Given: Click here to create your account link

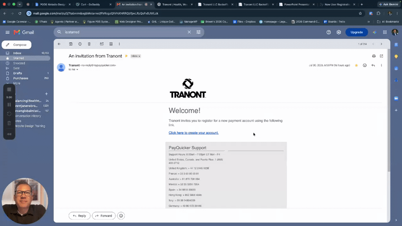Looking at the screenshot, I should click(194, 133).
